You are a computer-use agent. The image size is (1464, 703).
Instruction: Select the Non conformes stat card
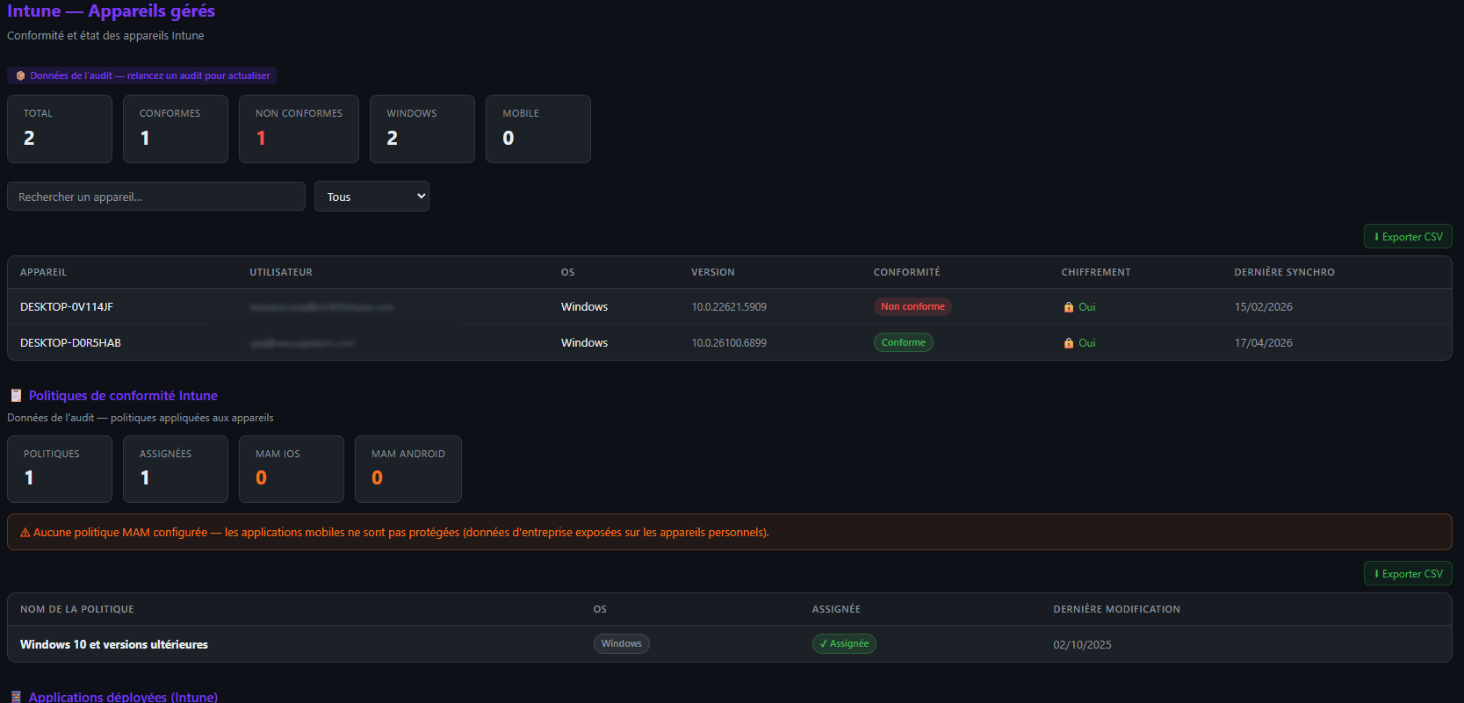[299, 129]
